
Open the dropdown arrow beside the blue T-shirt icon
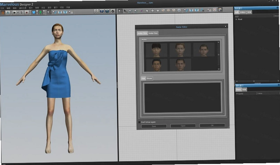(37, 13)
